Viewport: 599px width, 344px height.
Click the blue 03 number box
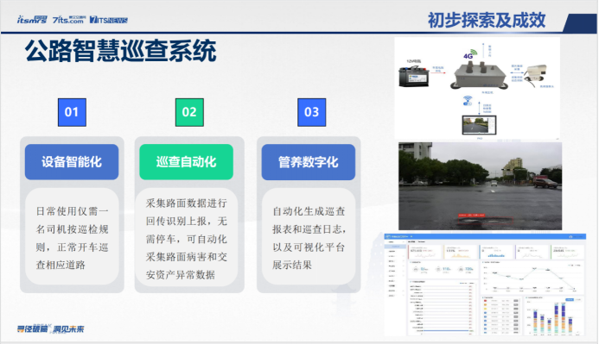point(312,112)
